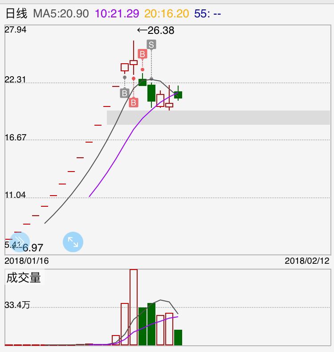Click the 2018/02/12 end date

click(307, 261)
